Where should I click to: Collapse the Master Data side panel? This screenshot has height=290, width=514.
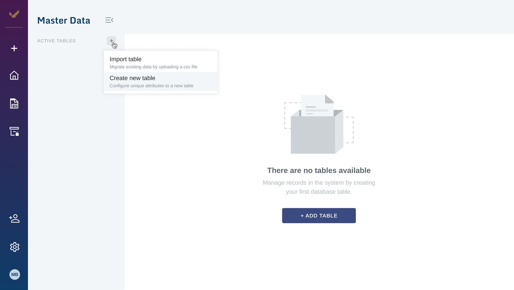109,20
